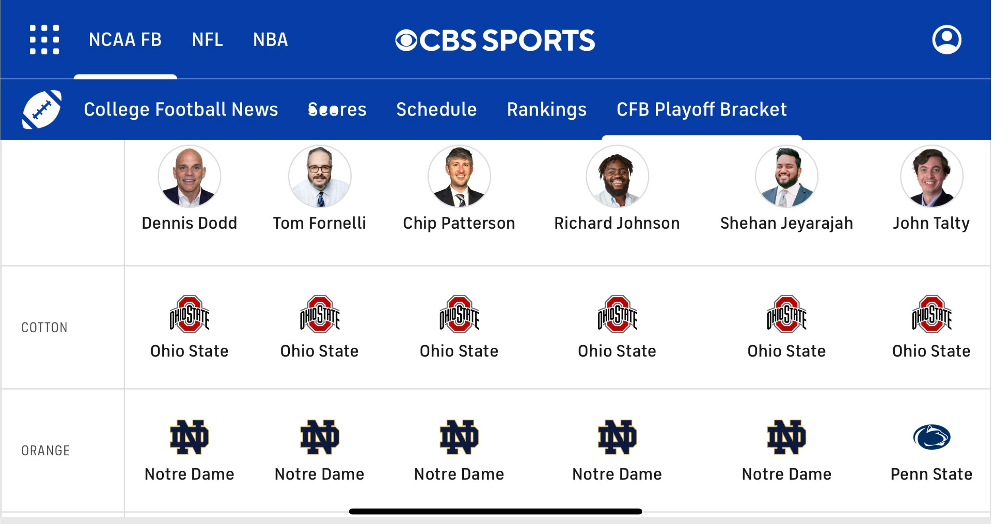
Task: Open the Schedule page
Action: click(x=436, y=110)
